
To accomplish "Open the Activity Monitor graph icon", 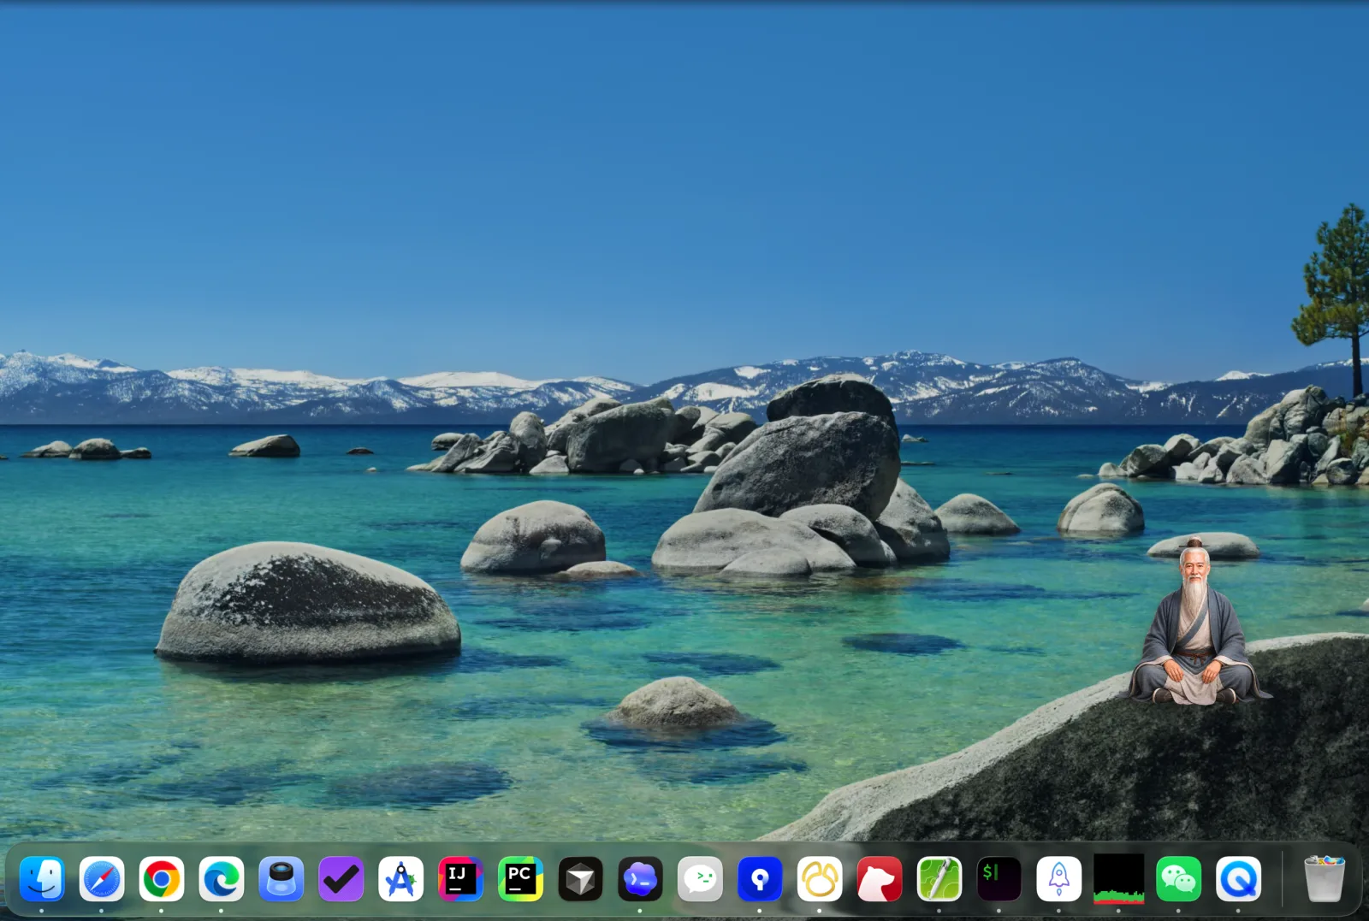I will 1119,879.
